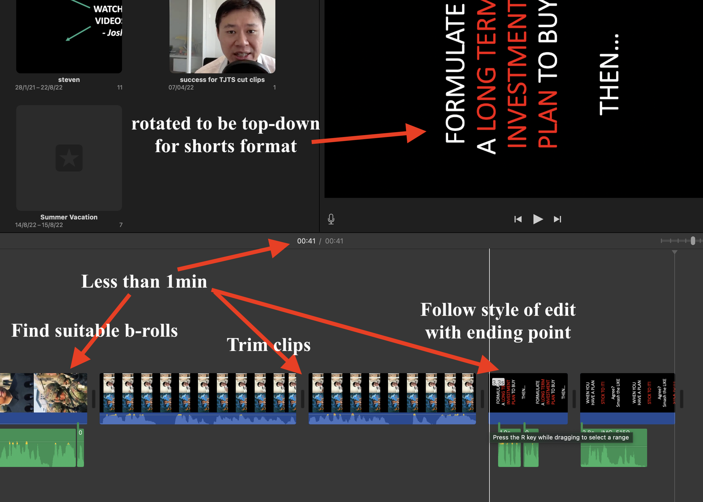Click the transition gap after soldiers clip
This screenshot has width=703, height=502.
(x=93, y=399)
